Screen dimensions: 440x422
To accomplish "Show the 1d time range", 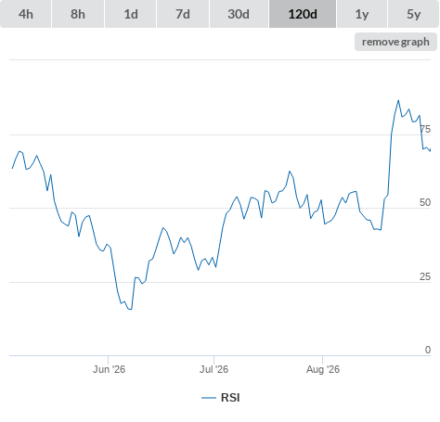I will 131,14.
